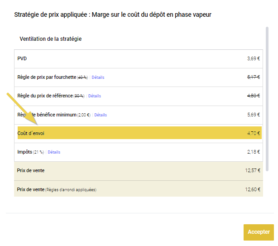Viewport: 278px width, 246px height.
Task: Click the Accepter button
Action: [259, 232]
